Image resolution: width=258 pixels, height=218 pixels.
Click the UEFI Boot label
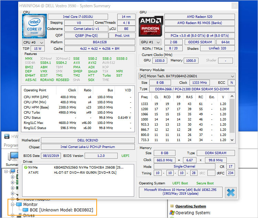(x=180, y=183)
